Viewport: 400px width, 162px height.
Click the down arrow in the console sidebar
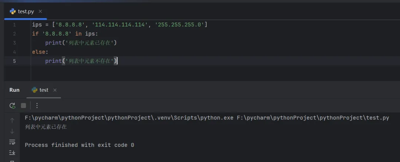[x=12, y=131]
